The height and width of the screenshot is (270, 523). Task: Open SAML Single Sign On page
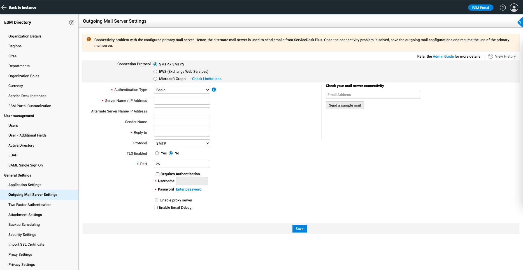click(x=25, y=165)
